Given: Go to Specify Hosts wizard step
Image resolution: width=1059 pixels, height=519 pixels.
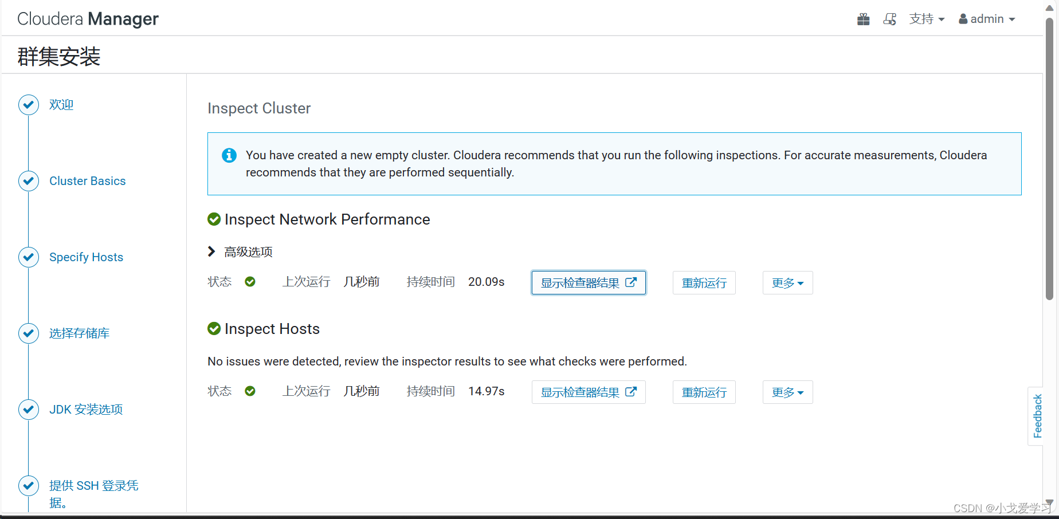Looking at the screenshot, I should click(87, 257).
